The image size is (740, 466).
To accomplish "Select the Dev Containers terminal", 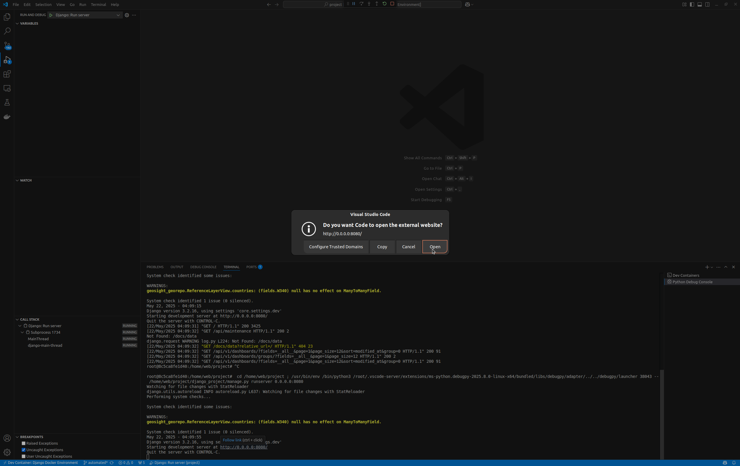I will click(x=701, y=275).
